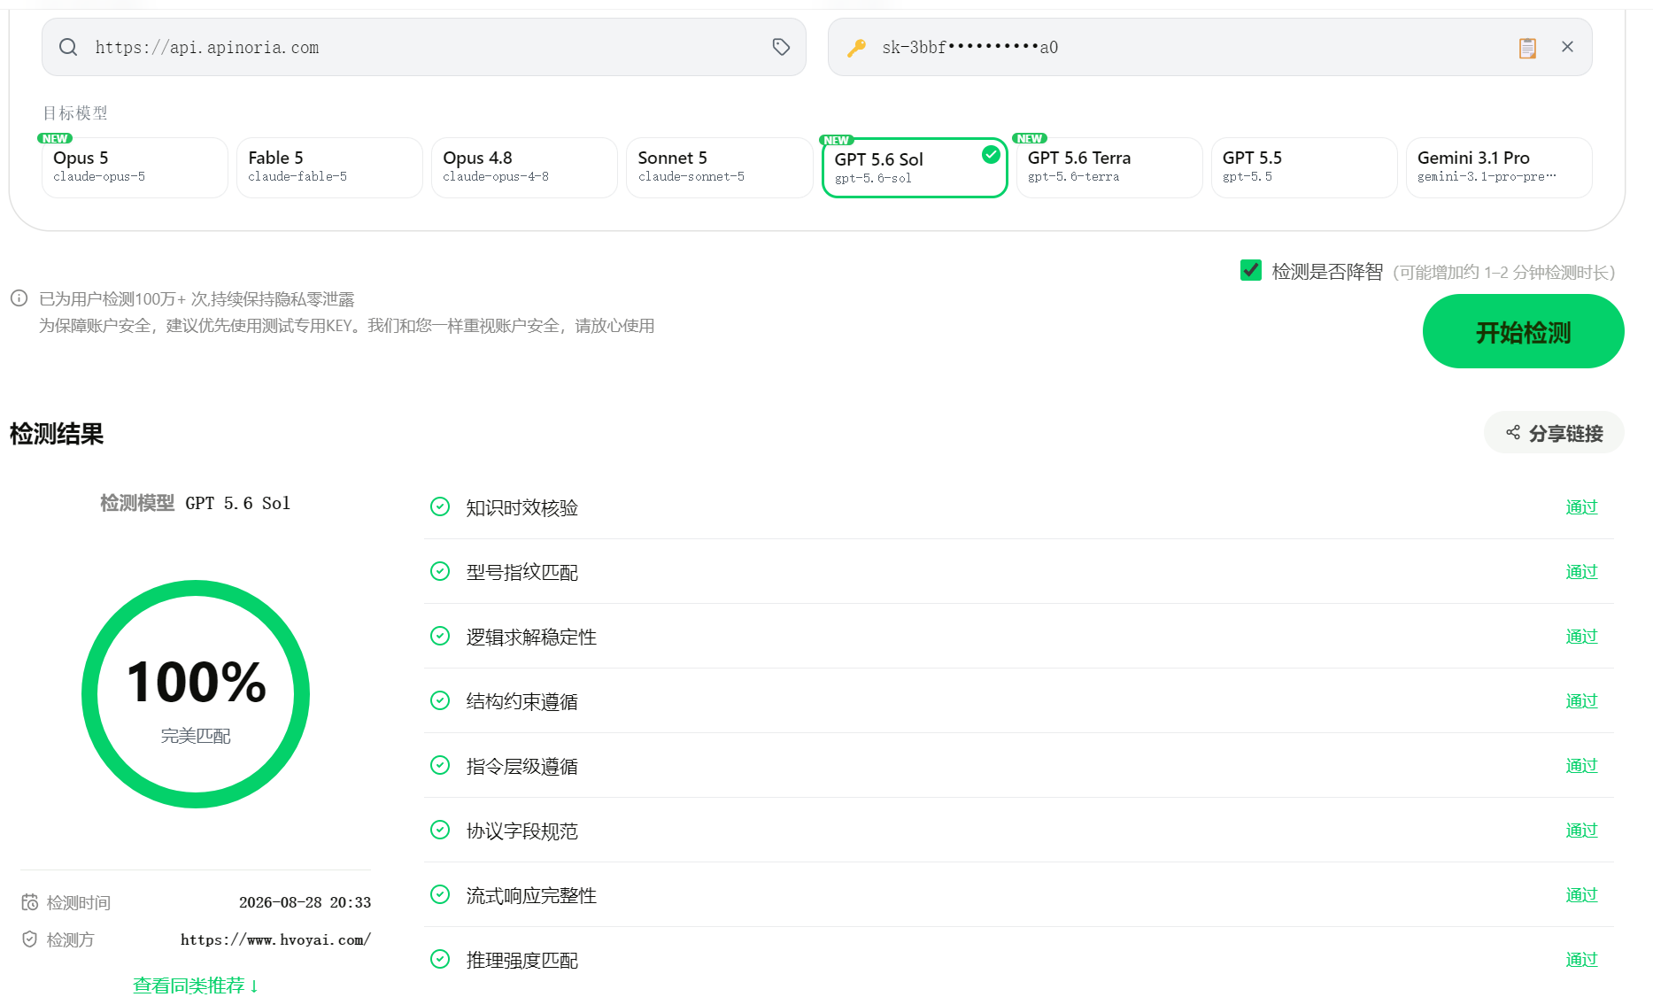Select the GPT 5.5 model card
This screenshot has width=1653, height=997.
[x=1304, y=167]
